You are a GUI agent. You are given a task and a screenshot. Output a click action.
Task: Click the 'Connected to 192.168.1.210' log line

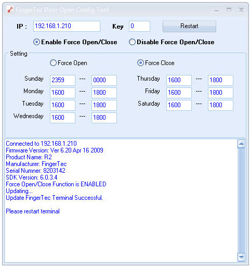coord(41,144)
